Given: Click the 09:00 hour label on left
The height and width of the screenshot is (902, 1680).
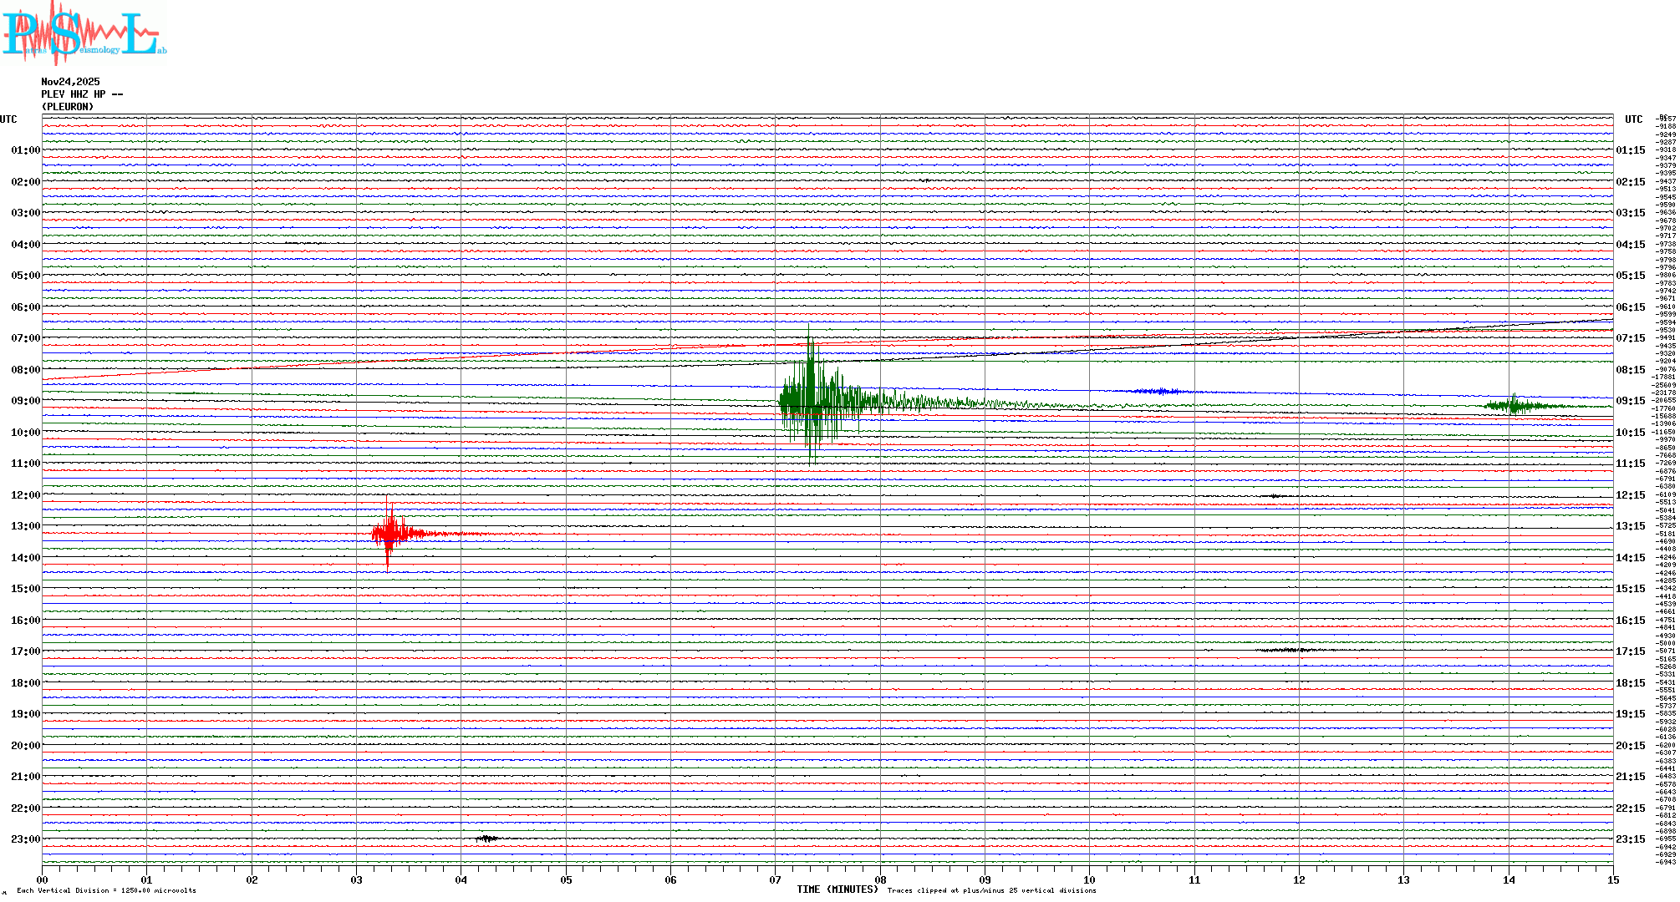Looking at the screenshot, I should click(x=25, y=401).
